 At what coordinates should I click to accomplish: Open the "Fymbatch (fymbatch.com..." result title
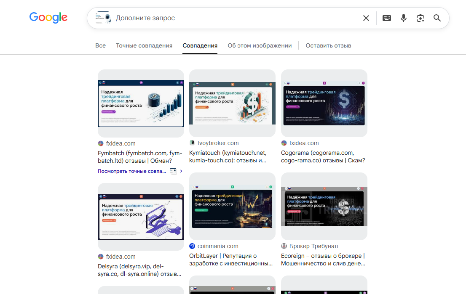(x=140, y=157)
